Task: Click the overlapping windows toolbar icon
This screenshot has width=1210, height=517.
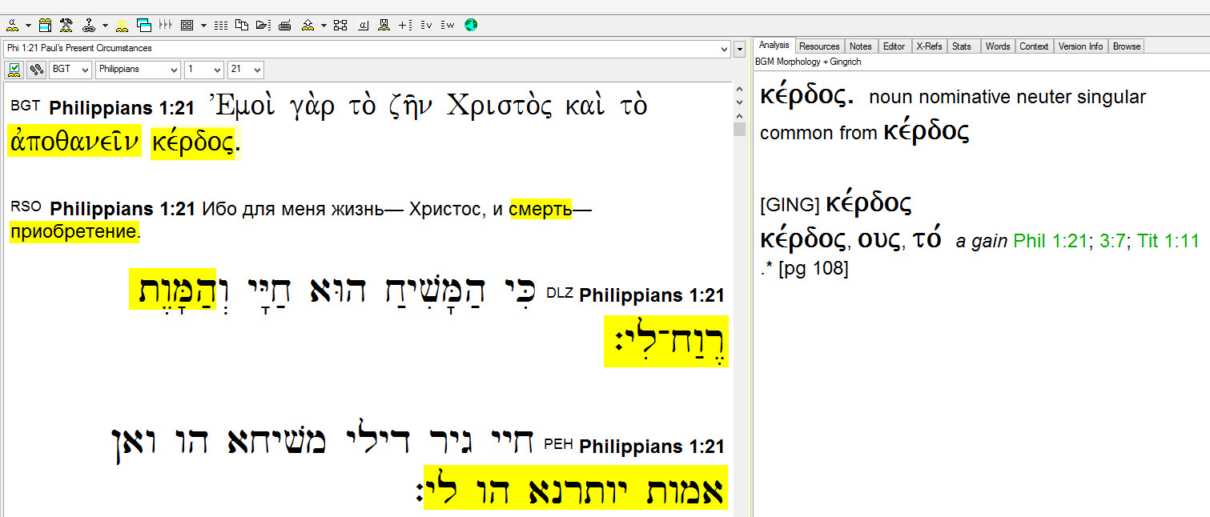Action: click(x=144, y=25)
